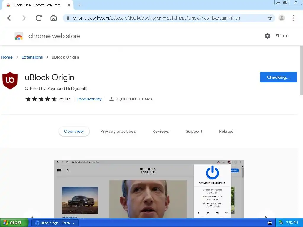Click the Offered by Raymond Hill text
The image size is (303, 227).
(56, 88)
